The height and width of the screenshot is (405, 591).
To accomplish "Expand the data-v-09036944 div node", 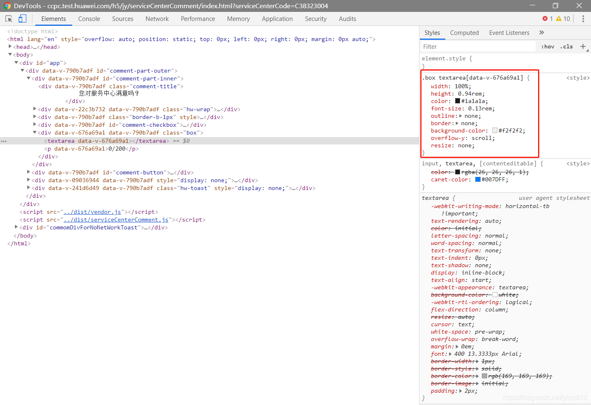I will [29, 180].
